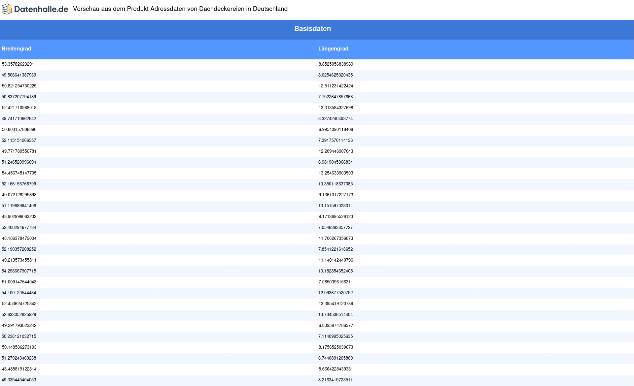Image resolution: width=634 pixels, height=386 pixels.
Task: Select latitude cell 54.456745147705
Action: point(19,173)
